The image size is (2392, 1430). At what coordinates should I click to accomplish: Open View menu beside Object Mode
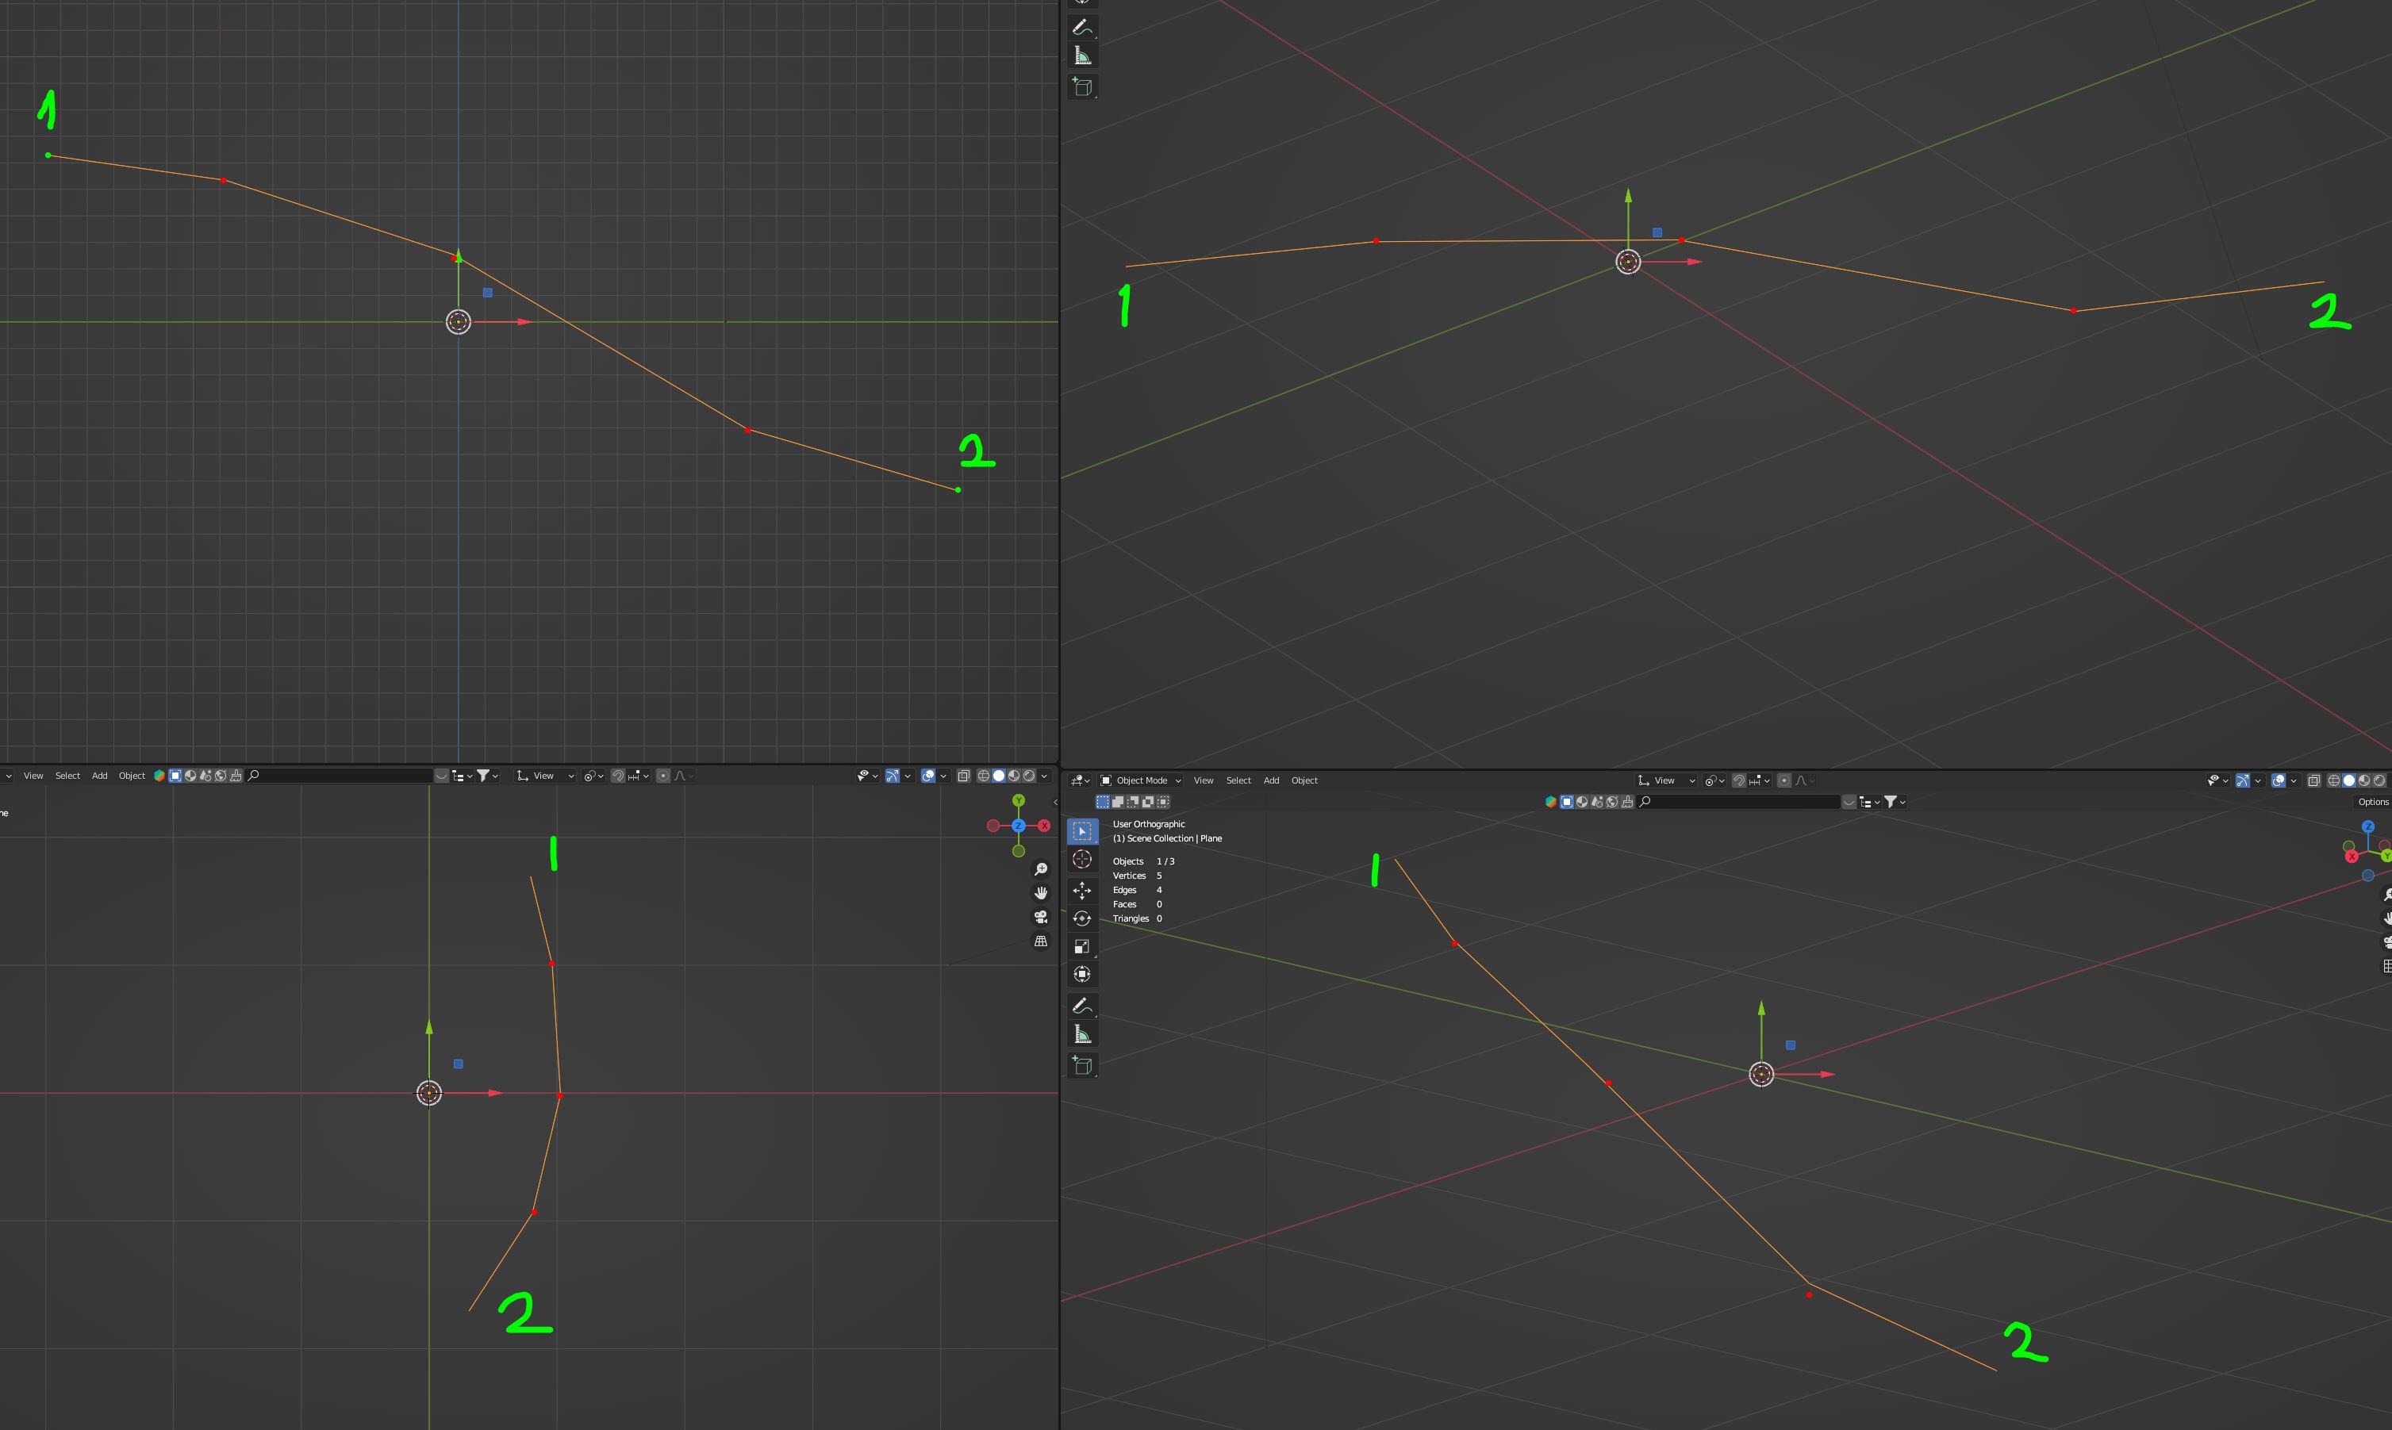[x=1204, y=780]
